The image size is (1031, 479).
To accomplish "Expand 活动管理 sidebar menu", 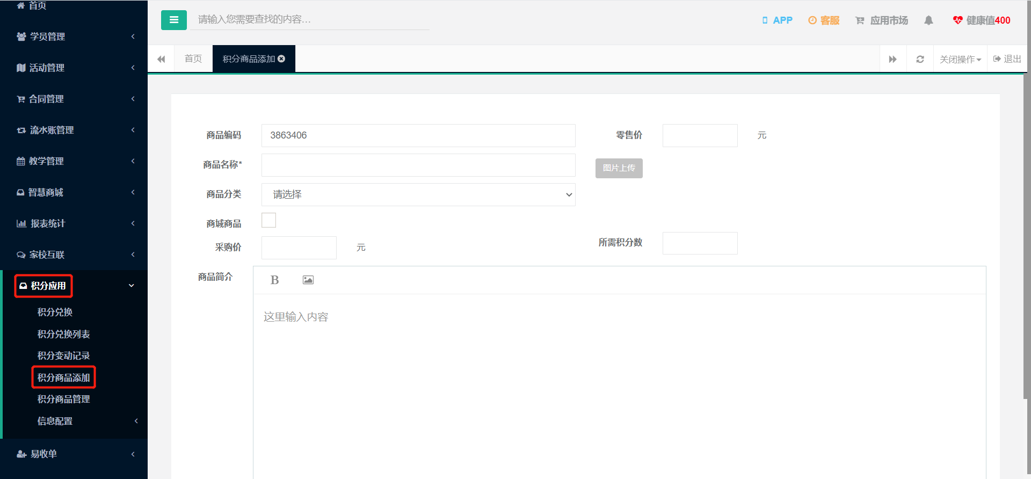I will coord(74,68).
